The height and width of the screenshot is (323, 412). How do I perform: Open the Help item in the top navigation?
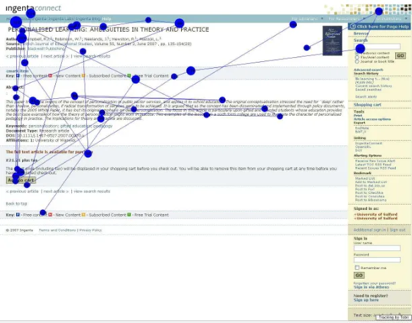[106, 19]
